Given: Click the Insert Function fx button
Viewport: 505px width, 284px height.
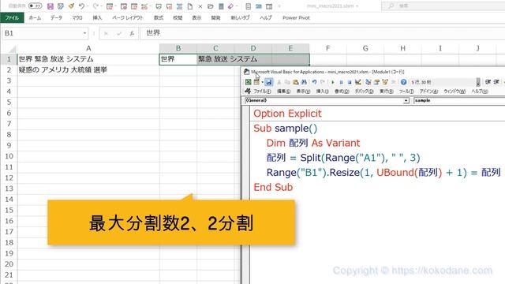Looking at the screenshot, I should point(132,33).
